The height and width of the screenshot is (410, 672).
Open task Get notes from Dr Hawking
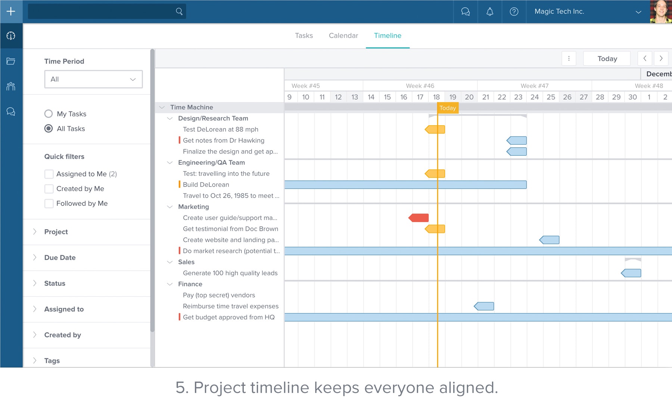click(223, 141)
